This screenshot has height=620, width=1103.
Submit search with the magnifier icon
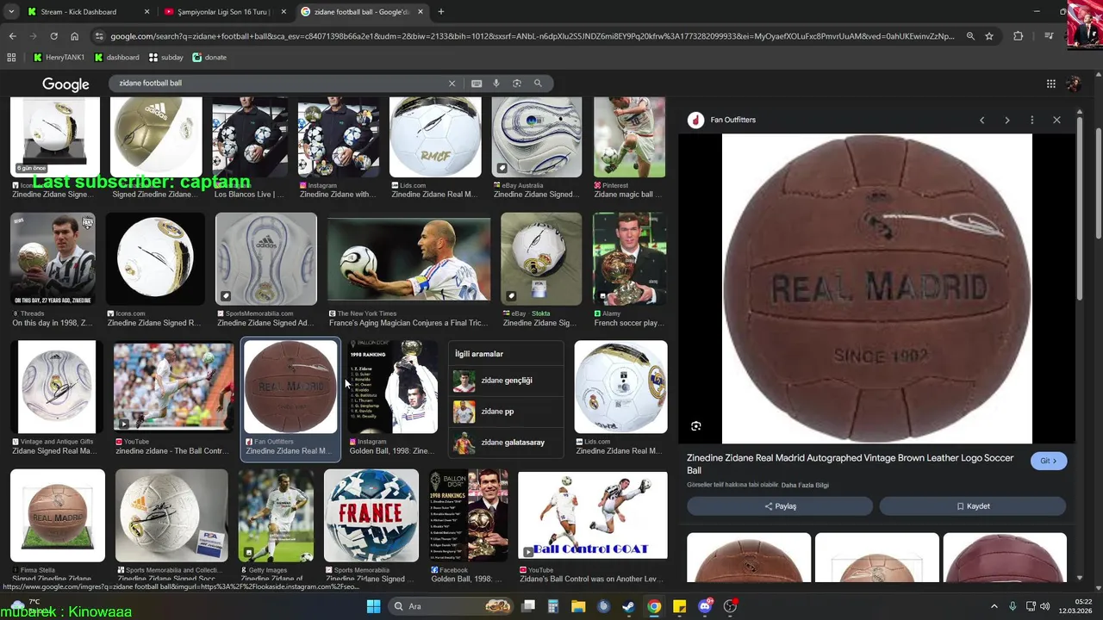coord(538,84)
